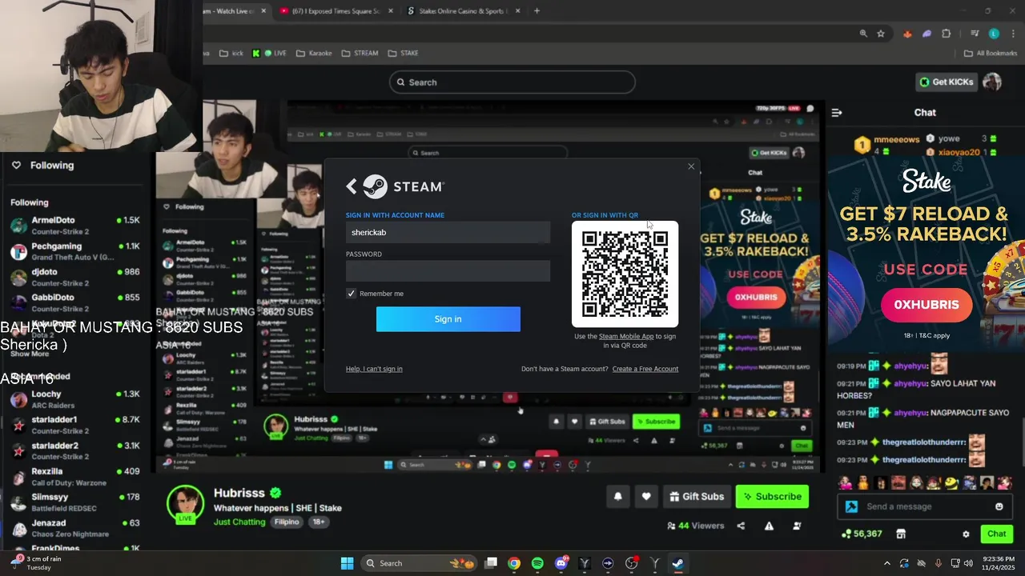This screenshot has height=576, width=1025.
Task: Click the user icon right of report triangle
Action: click(x=797, y=526)
